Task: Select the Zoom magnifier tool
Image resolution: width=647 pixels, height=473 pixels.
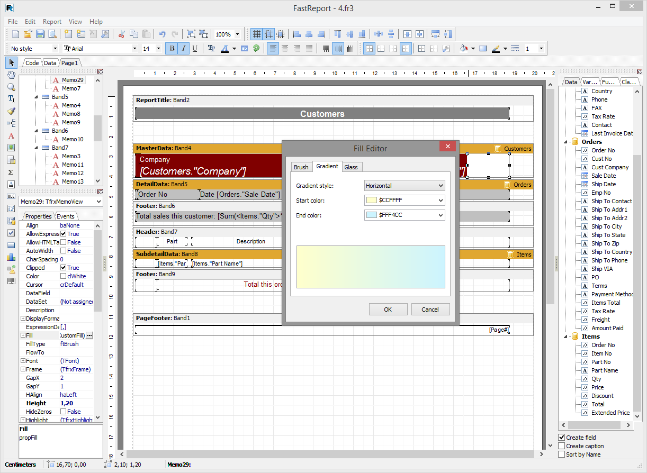Action: 11,87
